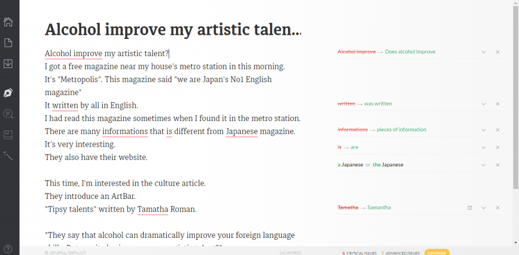The image size is (519, 255).
Task: Click the orange Upgrade button
Action: (x=436, y=252)
